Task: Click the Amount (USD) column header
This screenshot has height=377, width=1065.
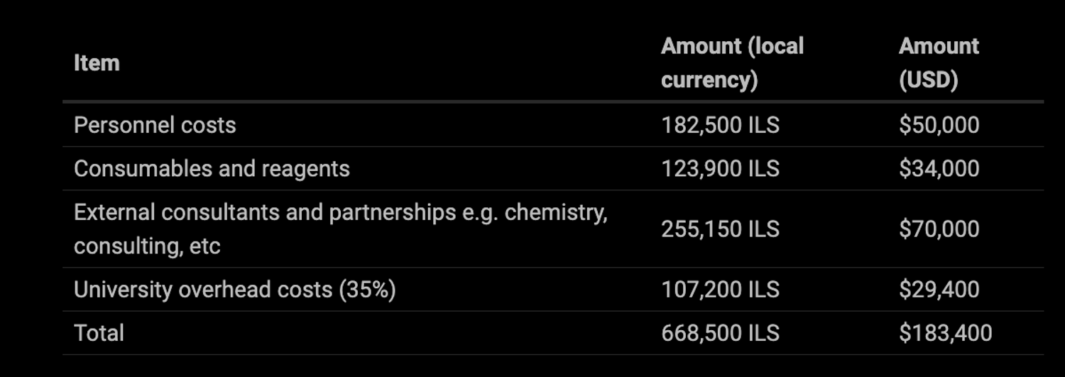Action: (939, 63)
